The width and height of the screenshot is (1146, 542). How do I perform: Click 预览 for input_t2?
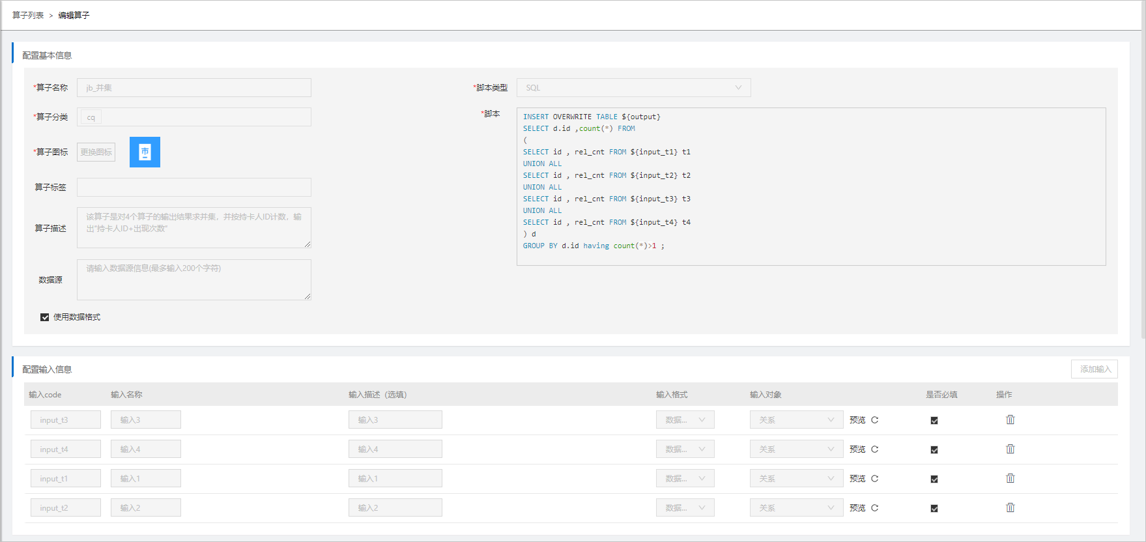coord(857,508)
